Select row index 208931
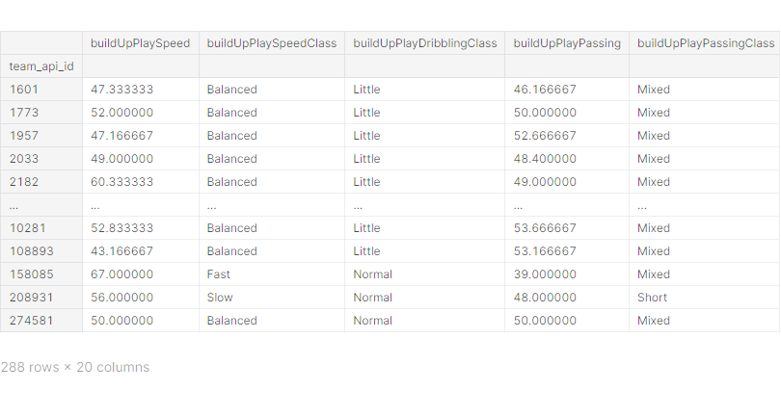The height and width of the screenshot is (417, 781). 32,298
